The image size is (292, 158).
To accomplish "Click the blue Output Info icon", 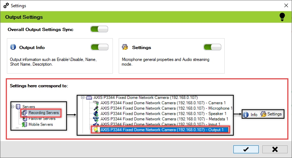I will [13, 47].
